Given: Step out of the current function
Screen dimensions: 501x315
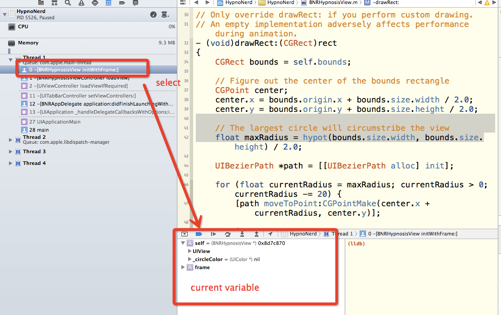Looking at the screenshot, I should point(256,234).
